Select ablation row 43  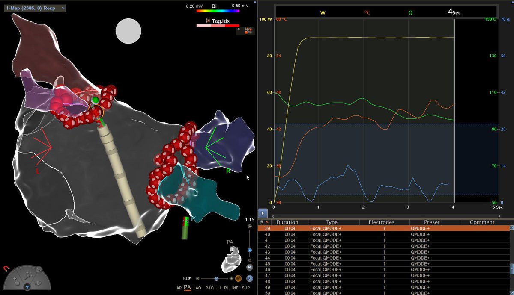[383, 252]
